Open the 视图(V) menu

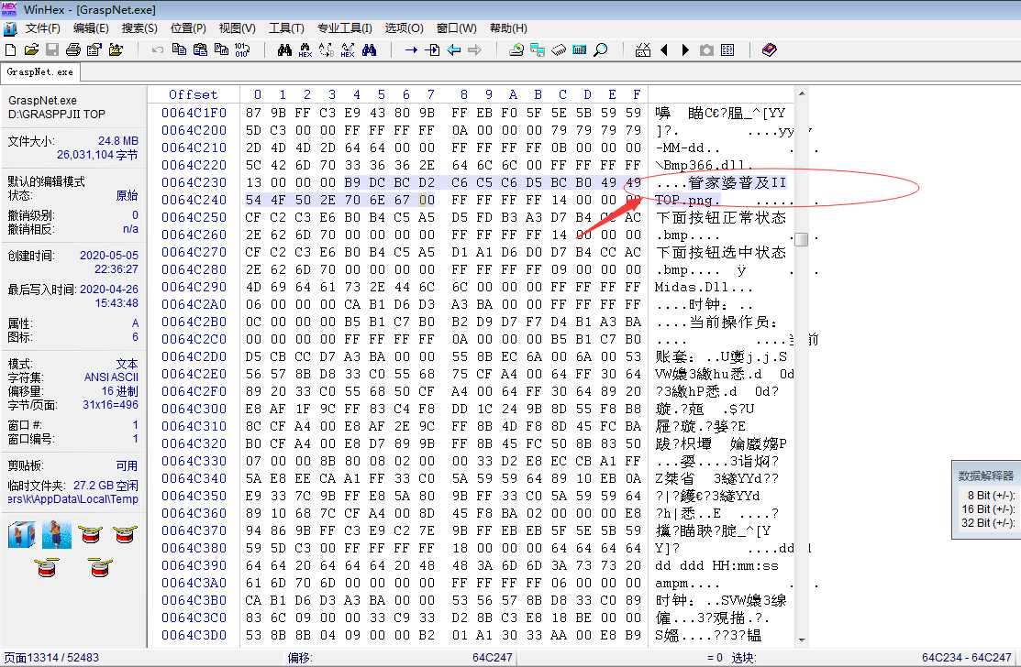(237, 28)
